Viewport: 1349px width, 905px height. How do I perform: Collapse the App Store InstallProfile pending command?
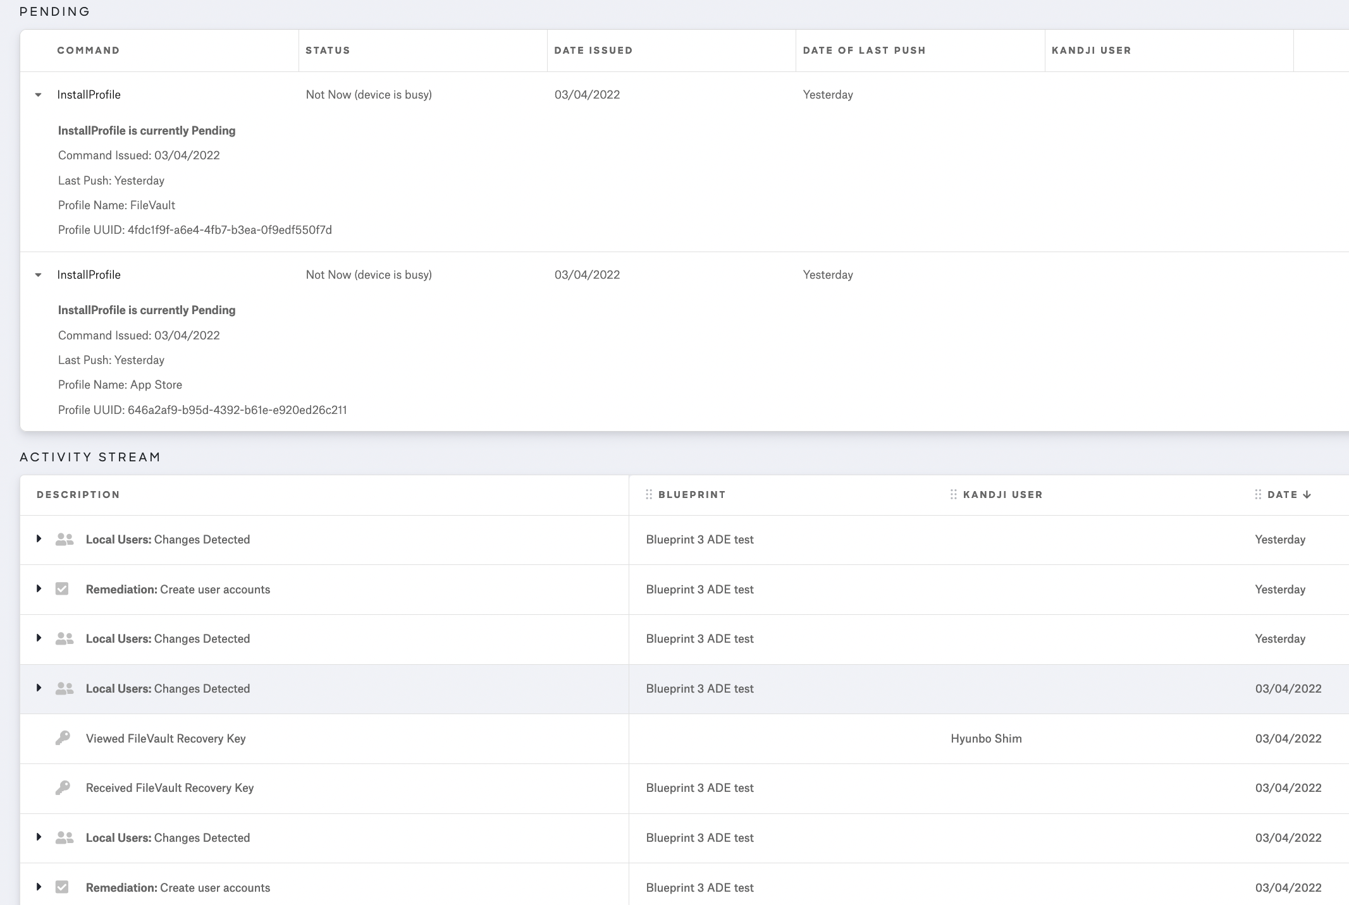39,275
